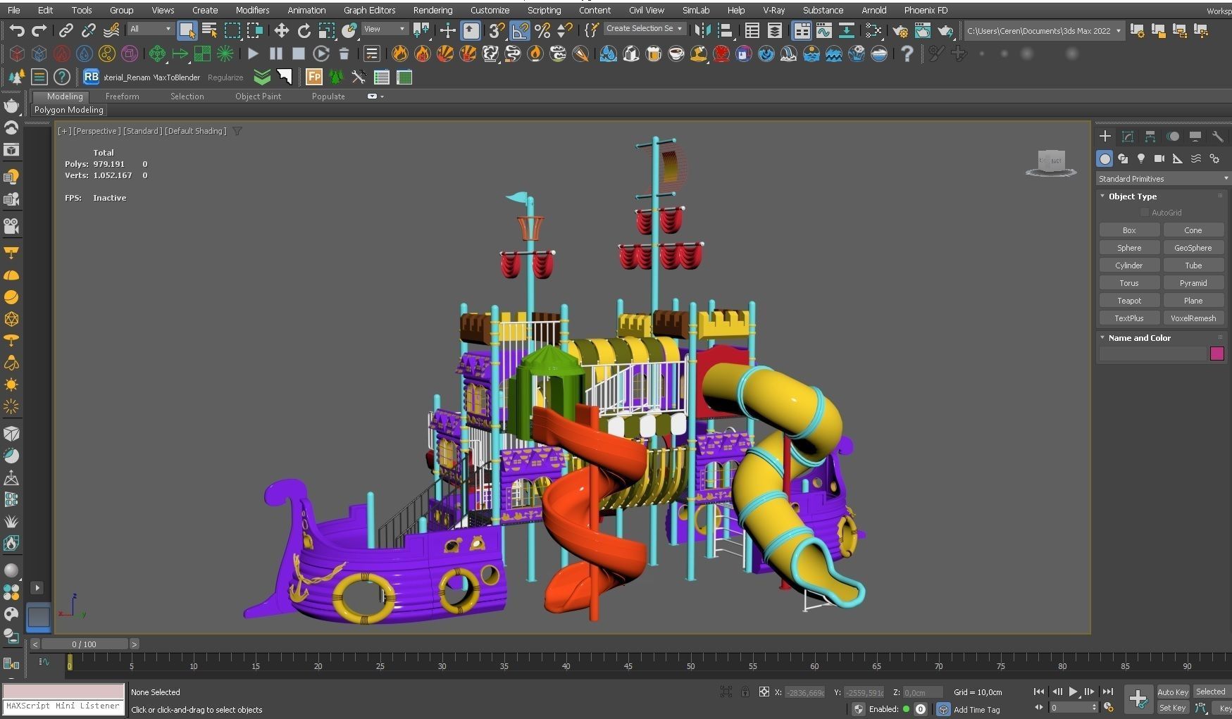This screenshot has height=719, width=1232.
Task: Create a Teapot primitive
Action: (1129, 301)
